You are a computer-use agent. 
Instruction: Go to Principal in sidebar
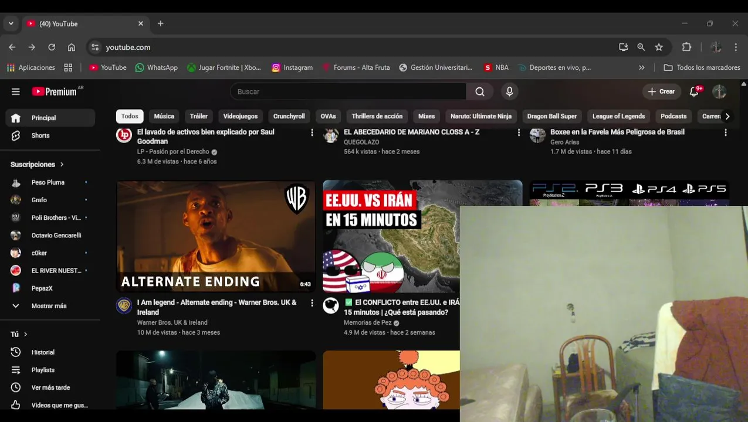(50, 118)
